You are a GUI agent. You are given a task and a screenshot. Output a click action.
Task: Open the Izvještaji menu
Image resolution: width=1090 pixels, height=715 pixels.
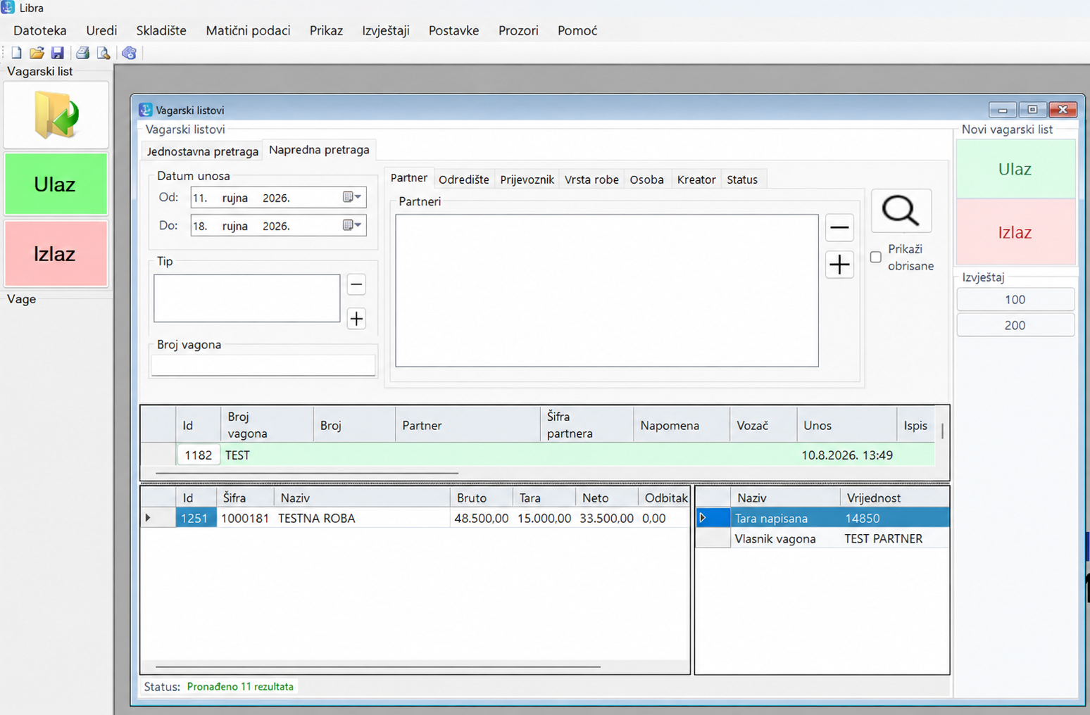click(x=386, y=30)
